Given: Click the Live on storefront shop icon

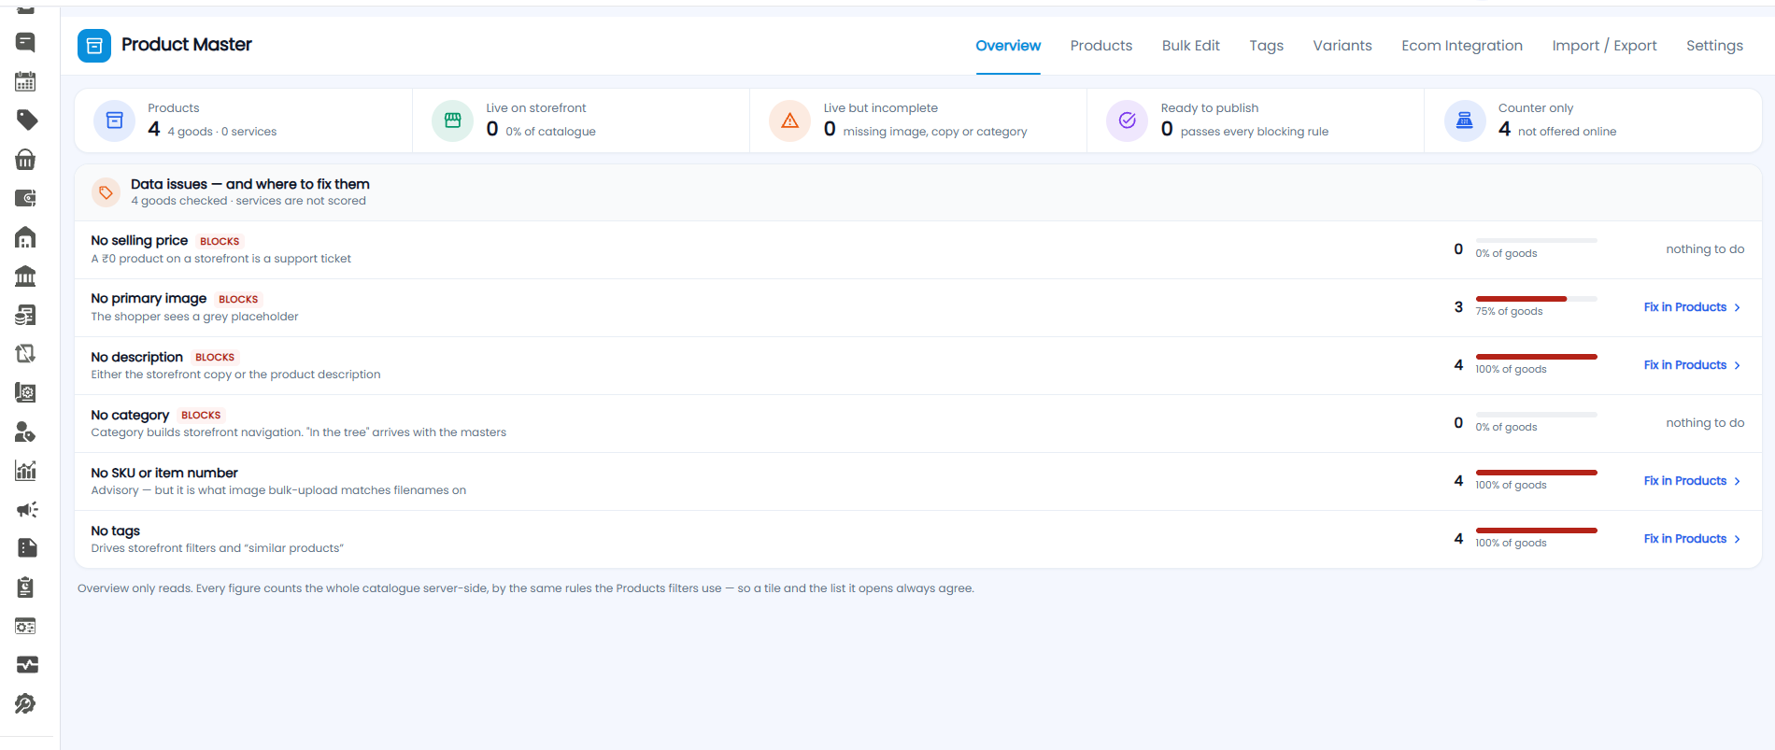Looking at the screenshot, I should coord(453,120).
